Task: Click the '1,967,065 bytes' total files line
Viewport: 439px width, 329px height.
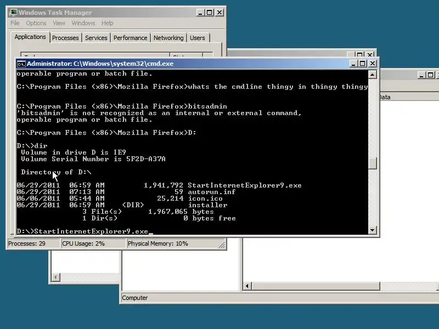Action: click(148, 212)
